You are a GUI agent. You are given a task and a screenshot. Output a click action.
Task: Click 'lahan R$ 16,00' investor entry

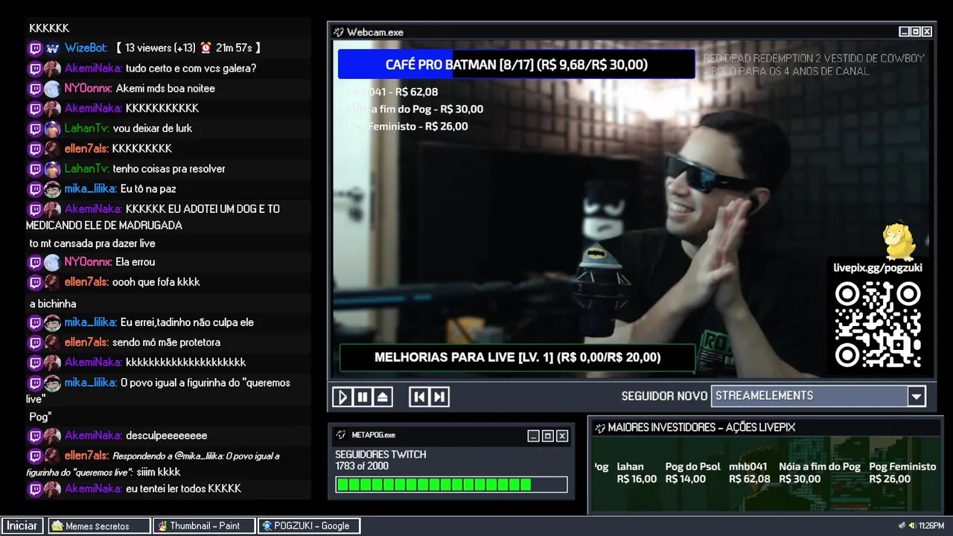pos(637,473)
